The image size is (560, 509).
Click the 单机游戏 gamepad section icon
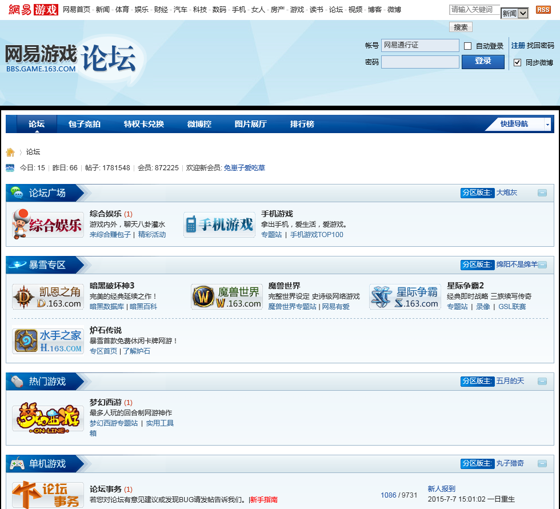point(17,464)
